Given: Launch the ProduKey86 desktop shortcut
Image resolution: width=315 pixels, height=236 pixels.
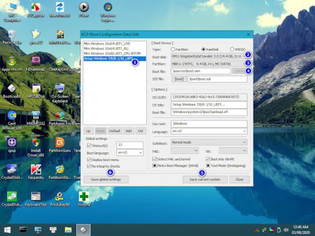Looking at the screenshot, I should tap(60, 199).
